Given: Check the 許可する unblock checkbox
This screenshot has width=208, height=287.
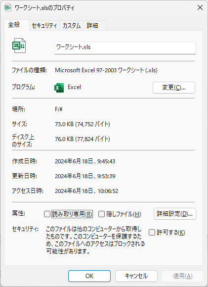Looking at the screenshot, I should coord(152,233).
